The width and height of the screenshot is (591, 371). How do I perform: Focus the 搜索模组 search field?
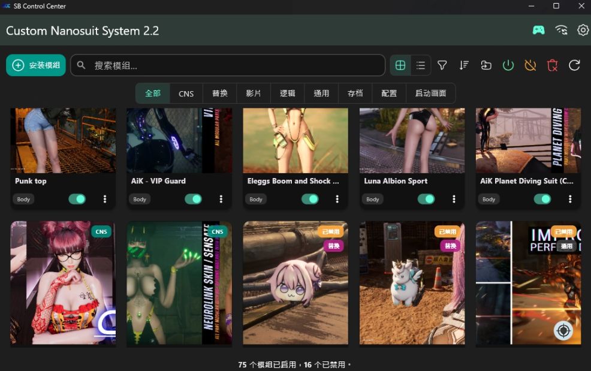[228, 65]
